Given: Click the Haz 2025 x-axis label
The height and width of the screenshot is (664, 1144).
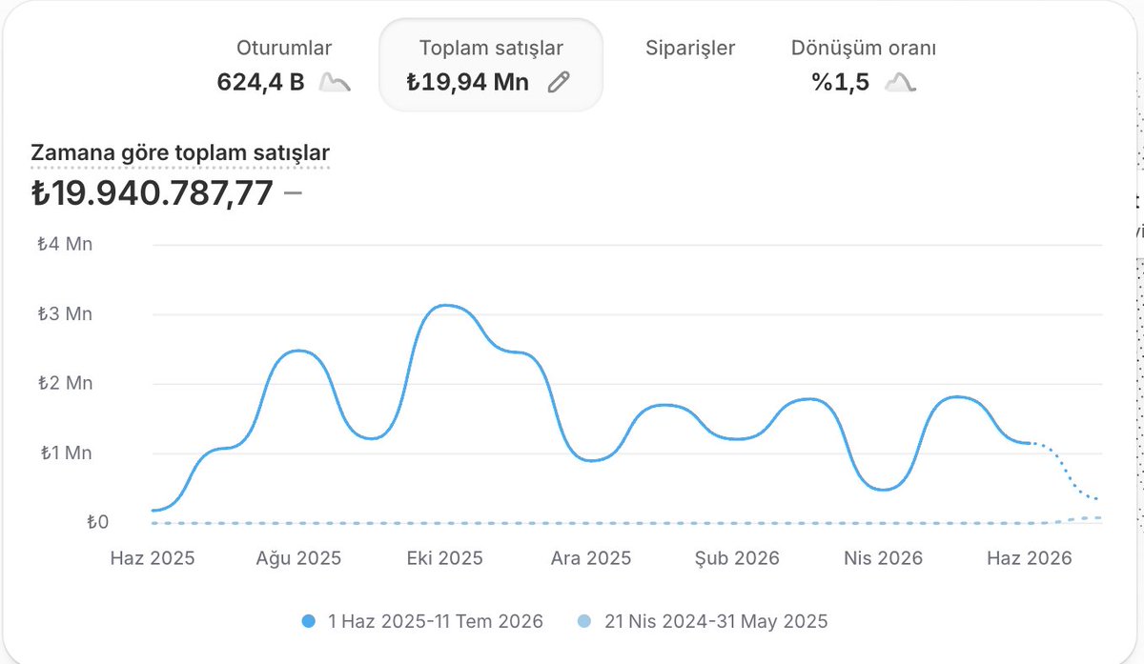Looking at the screenshot, I should 153,558.
